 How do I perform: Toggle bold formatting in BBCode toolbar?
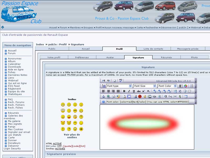[124, 91]
